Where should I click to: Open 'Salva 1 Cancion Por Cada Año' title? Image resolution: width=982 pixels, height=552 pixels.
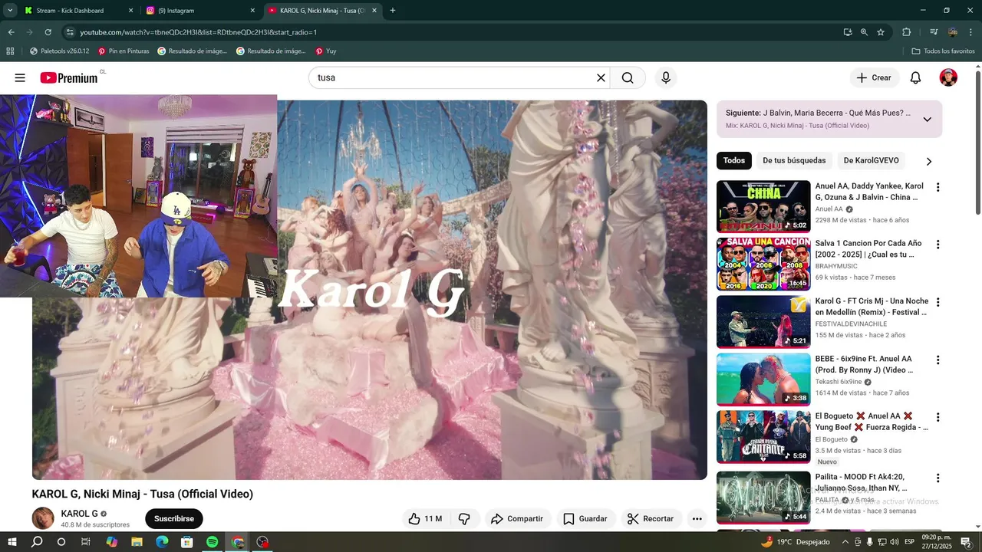(x=868, y=248)
